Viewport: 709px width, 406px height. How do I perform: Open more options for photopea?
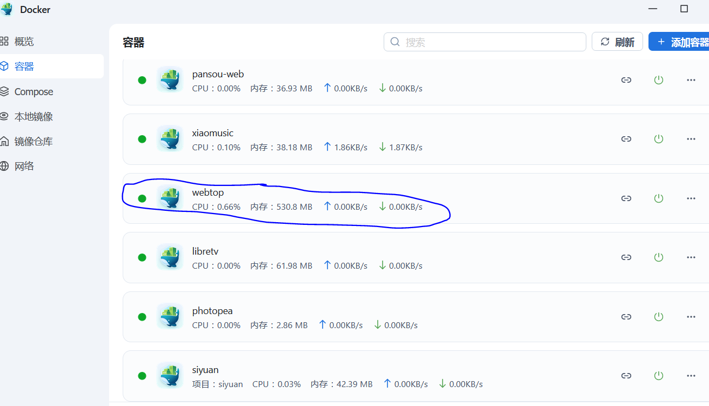pyautogui.click(x=691, y=317)
